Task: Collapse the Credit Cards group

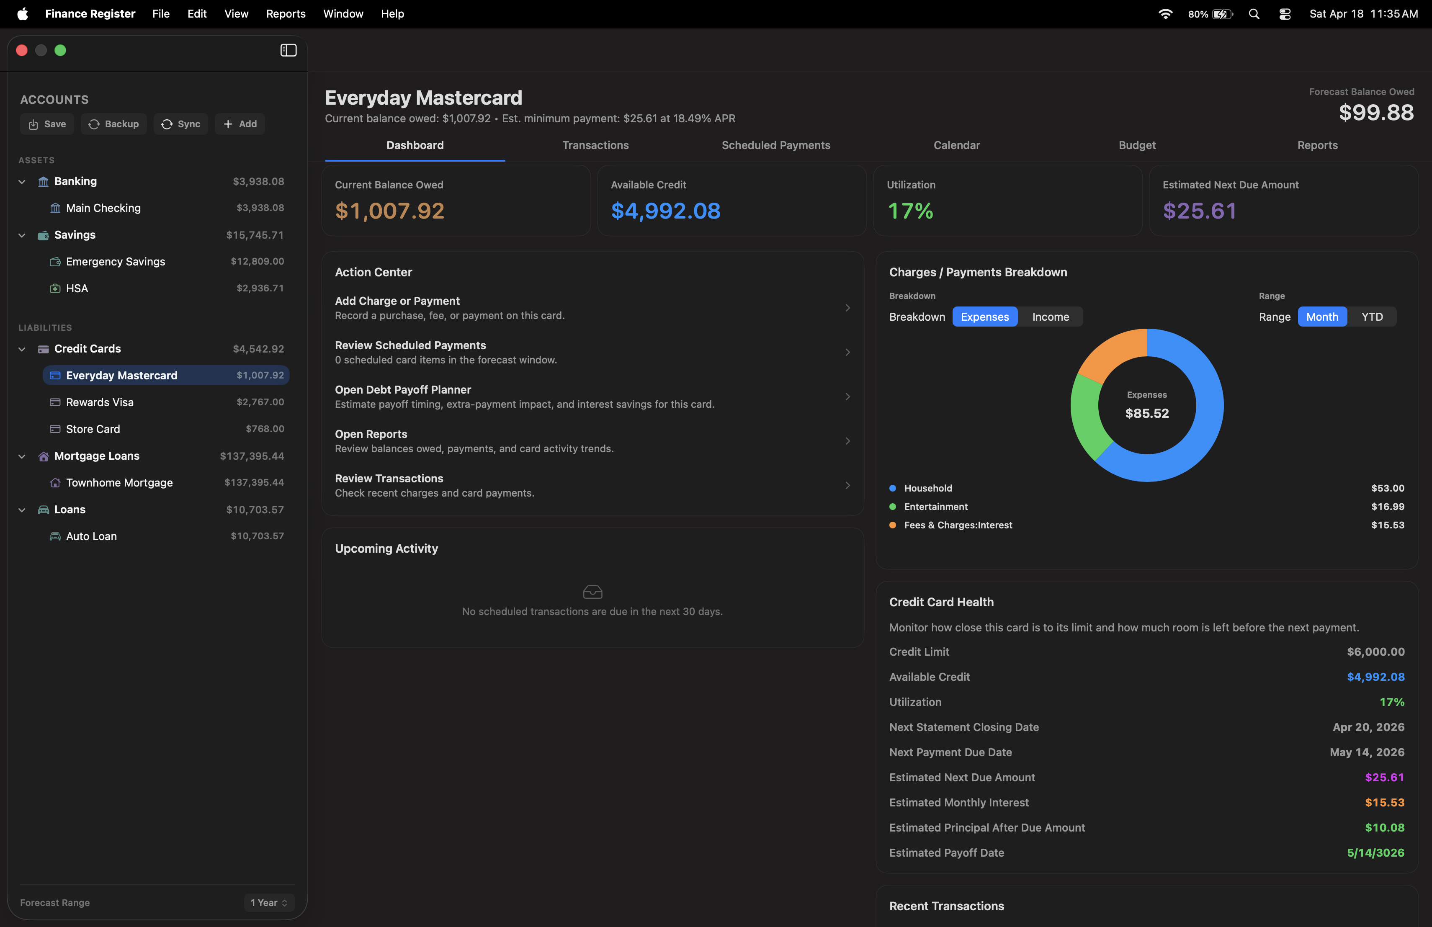Action: (x=22, y=349)
